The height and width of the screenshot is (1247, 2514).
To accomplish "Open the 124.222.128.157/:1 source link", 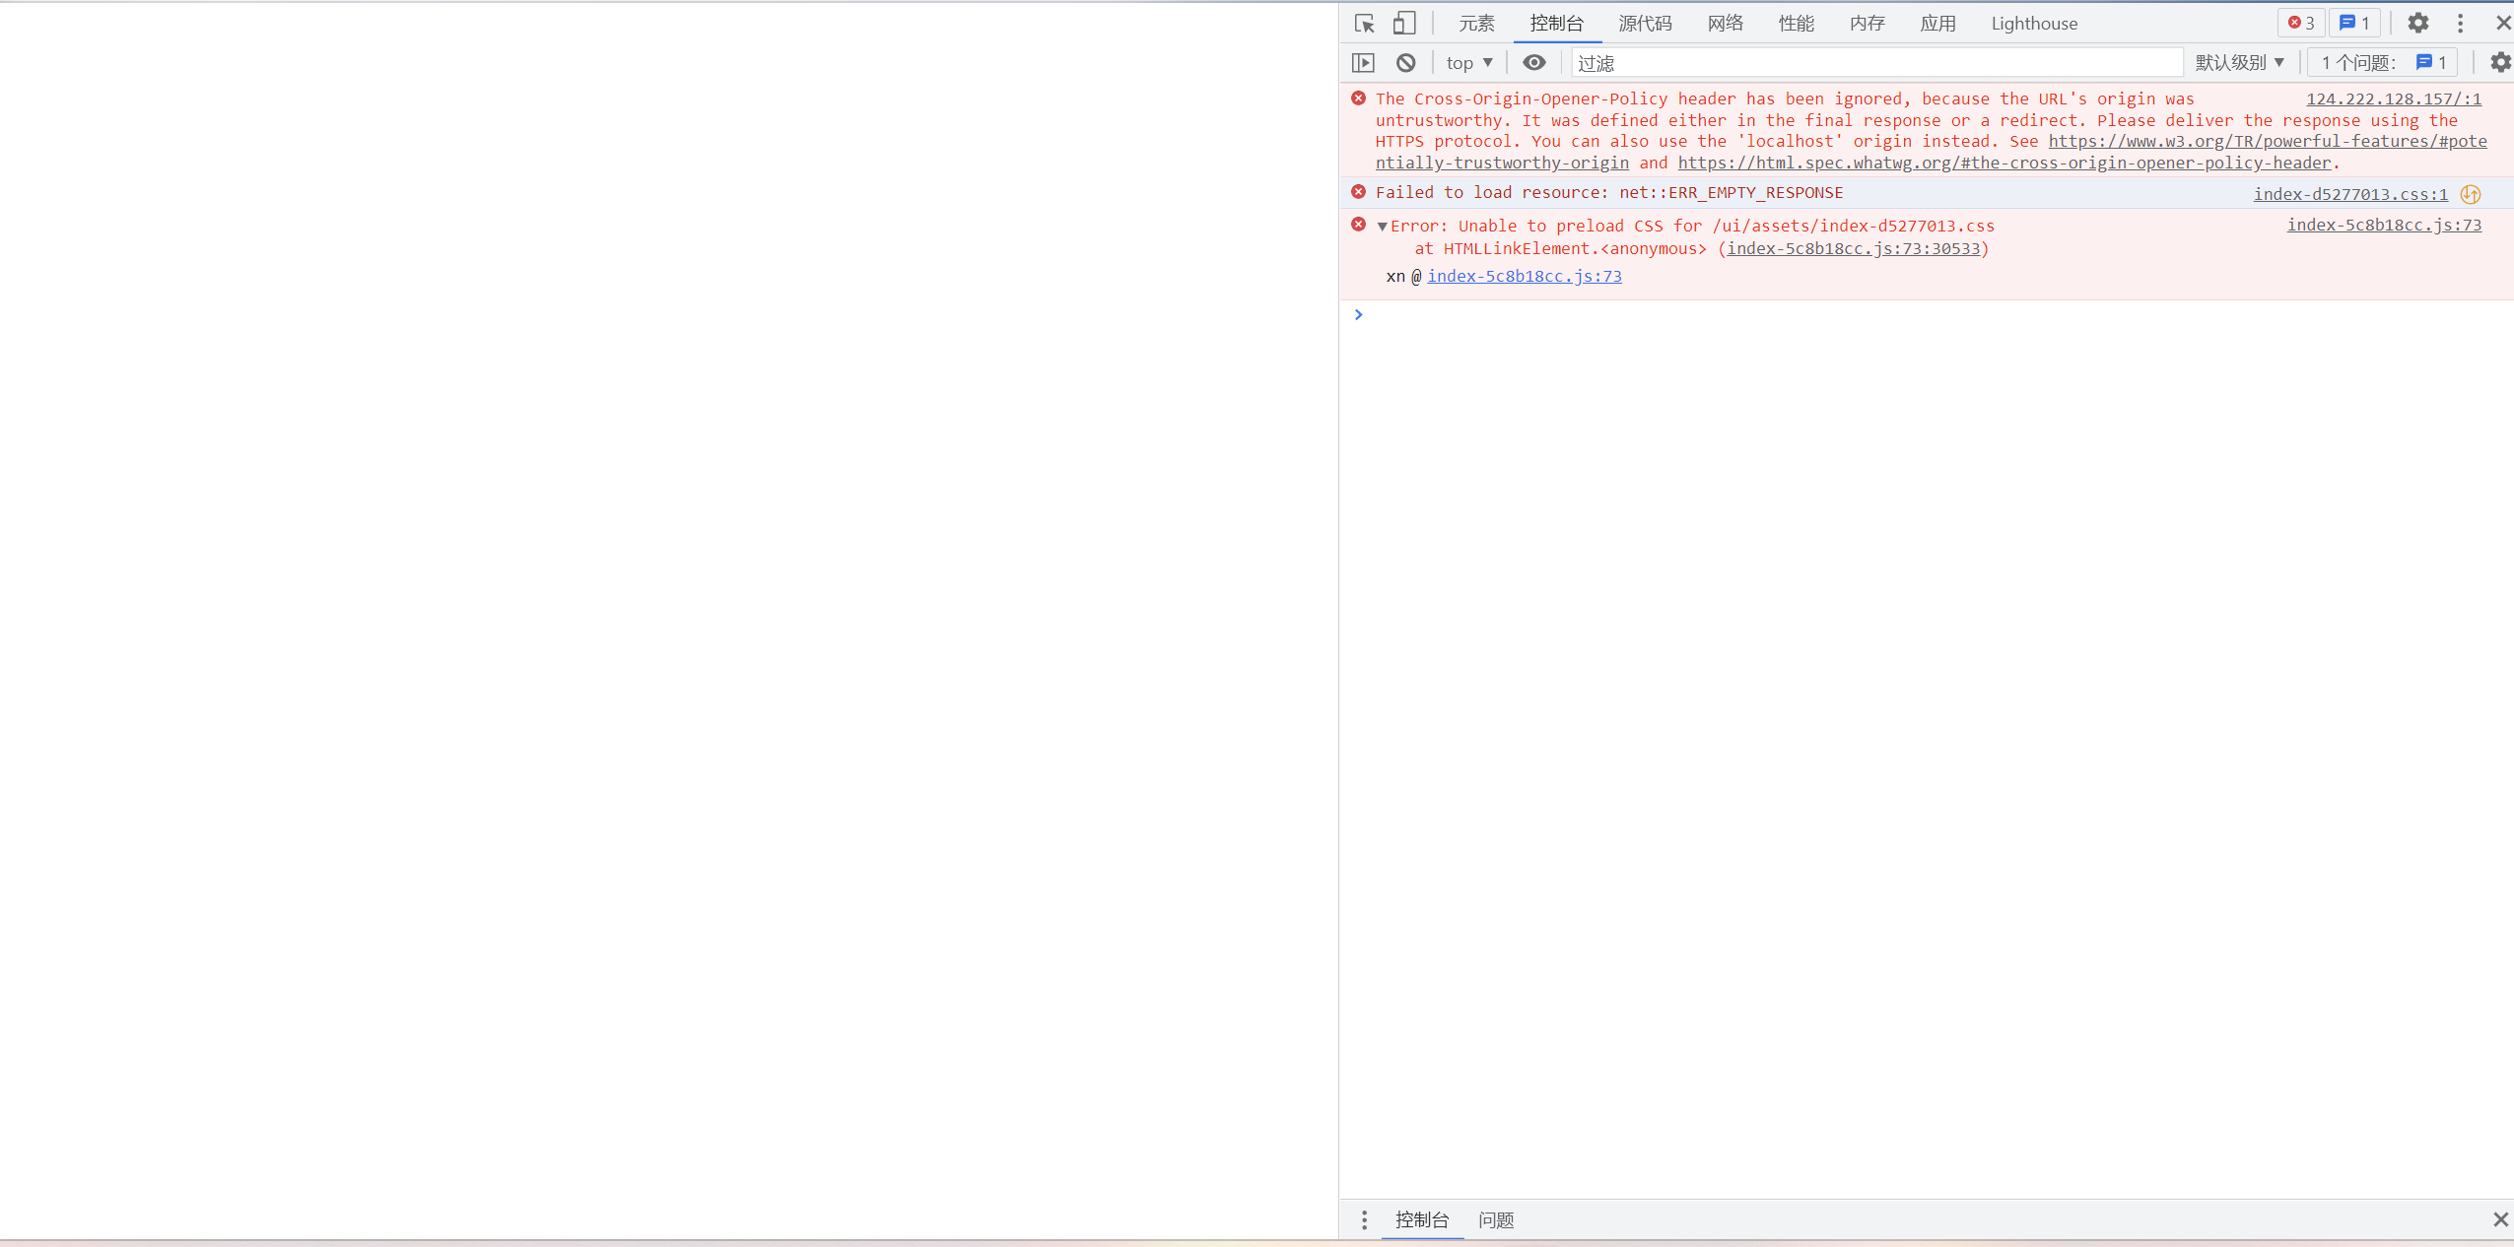I will tap(2394, 99).
